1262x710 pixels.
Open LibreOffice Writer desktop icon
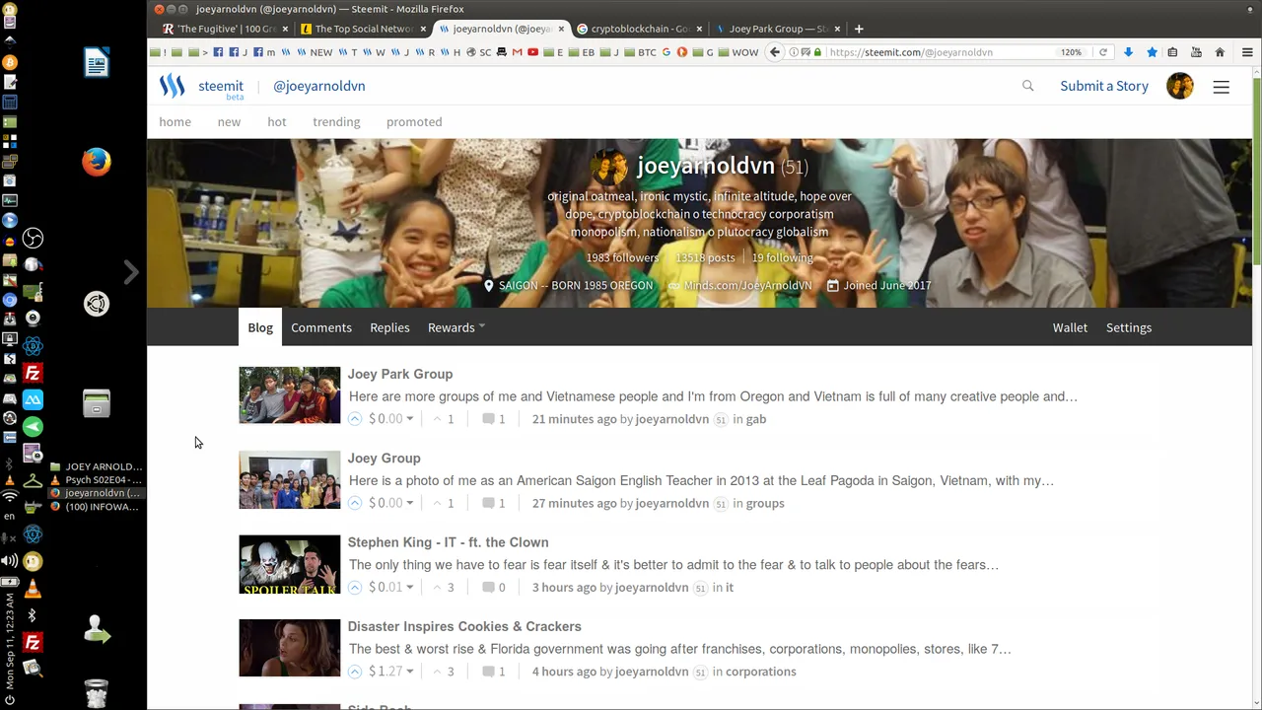pyautogui.click(x=97, y=63)
